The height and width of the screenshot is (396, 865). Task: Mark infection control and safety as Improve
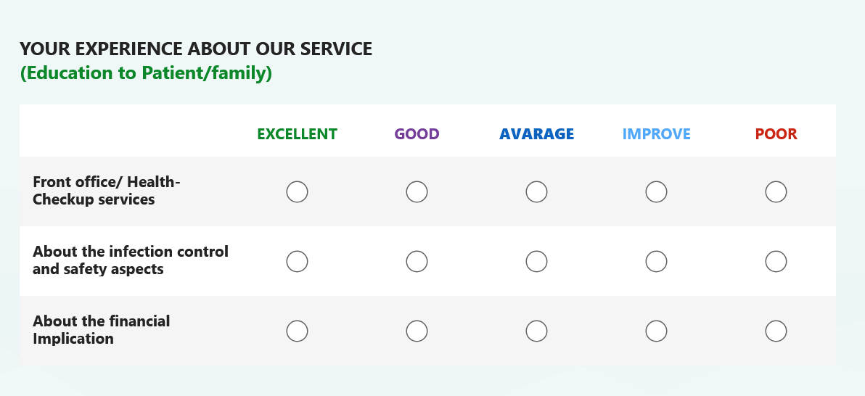point(656,261)
